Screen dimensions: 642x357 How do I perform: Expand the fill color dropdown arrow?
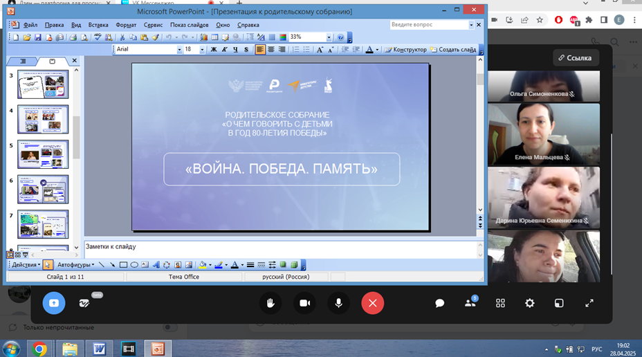[x=210, y=265]
